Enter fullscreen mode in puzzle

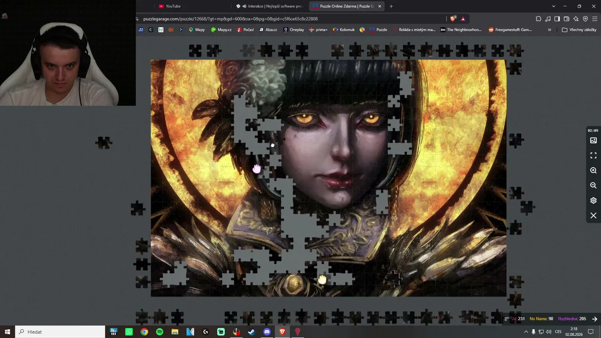pos(593,155)
